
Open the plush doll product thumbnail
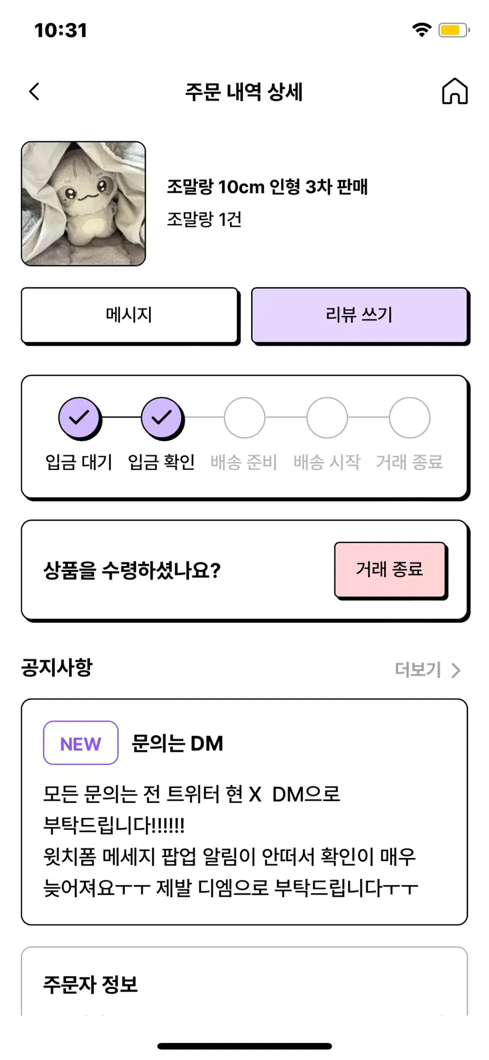(83, 203)
